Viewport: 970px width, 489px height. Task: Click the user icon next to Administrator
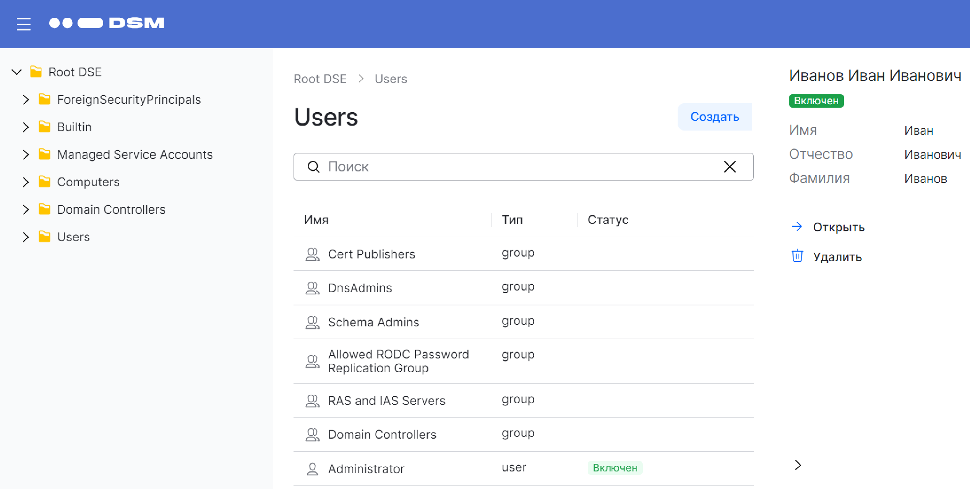click(313, 468)
